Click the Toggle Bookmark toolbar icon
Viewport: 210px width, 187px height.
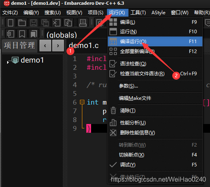22,34
